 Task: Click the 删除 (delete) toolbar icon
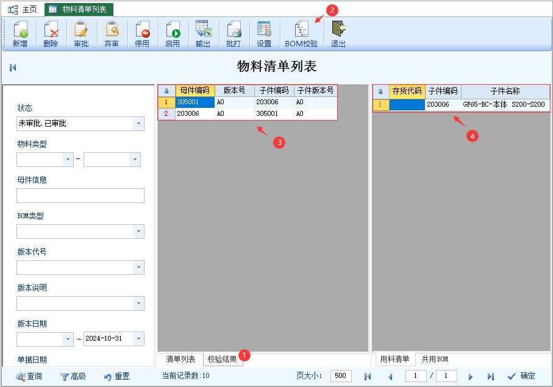tap(51, 34)
